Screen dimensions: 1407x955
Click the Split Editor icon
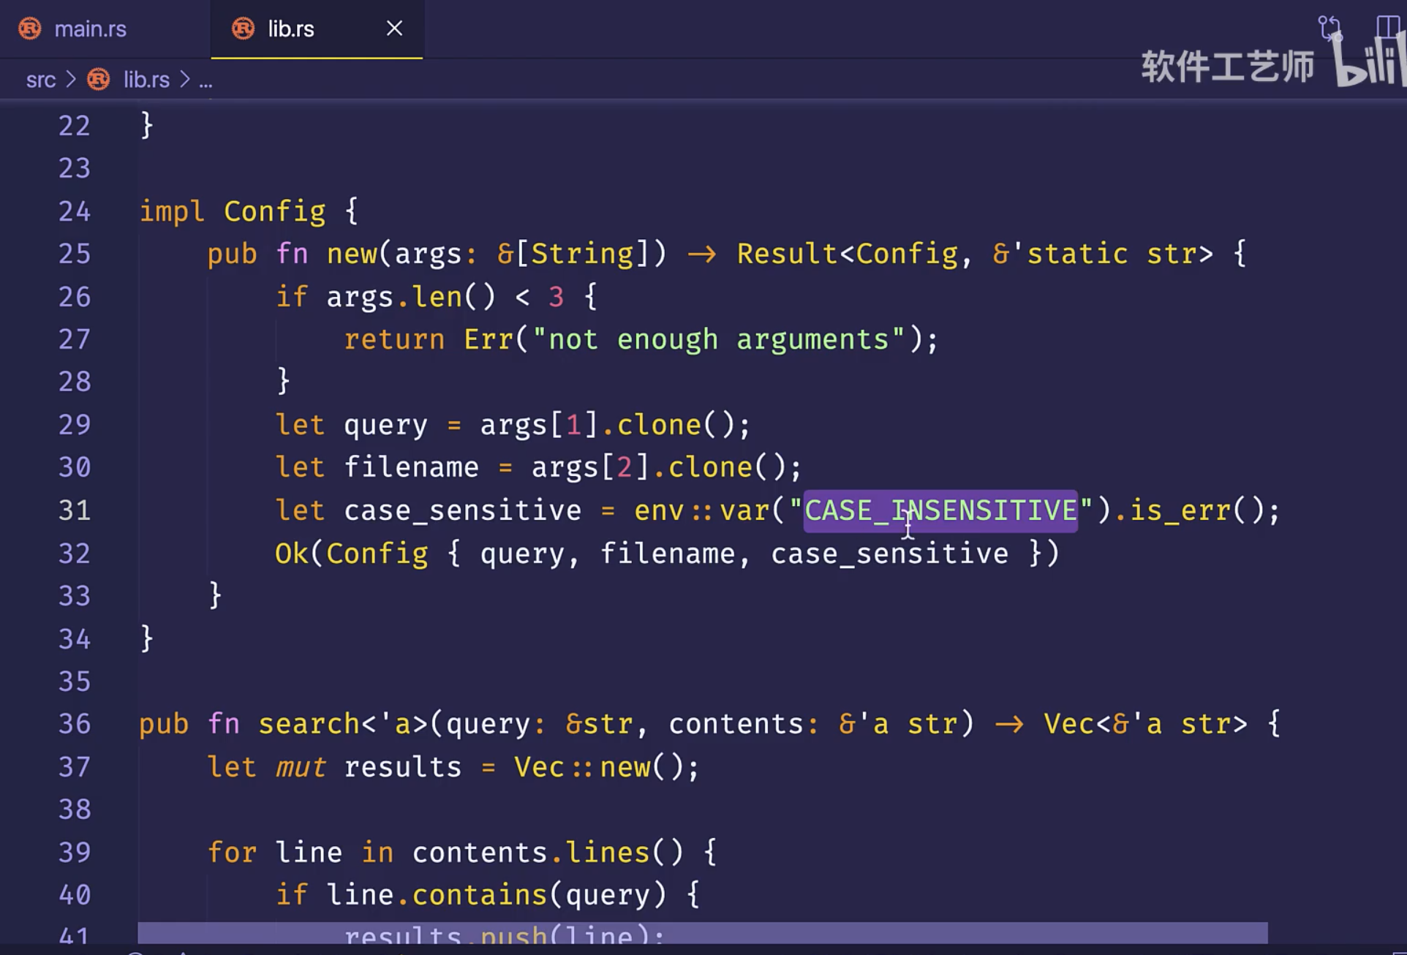coord(1387,29)
